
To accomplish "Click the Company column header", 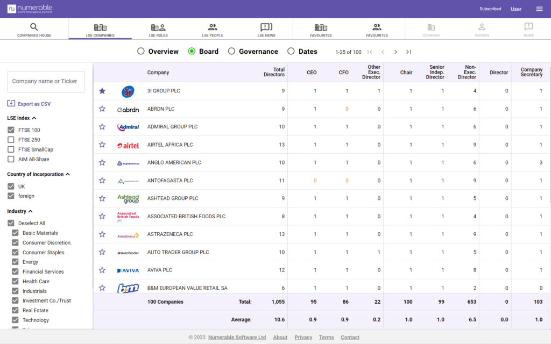I will pos(158,73).
